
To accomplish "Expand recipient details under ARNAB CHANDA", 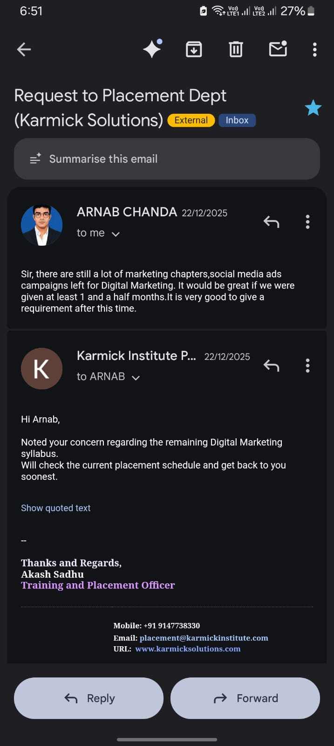I will coord(116,234).
